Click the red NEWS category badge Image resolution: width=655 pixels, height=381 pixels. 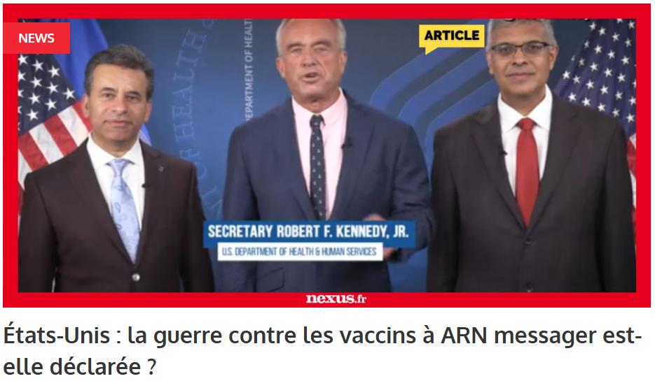[x=36, y=38]
